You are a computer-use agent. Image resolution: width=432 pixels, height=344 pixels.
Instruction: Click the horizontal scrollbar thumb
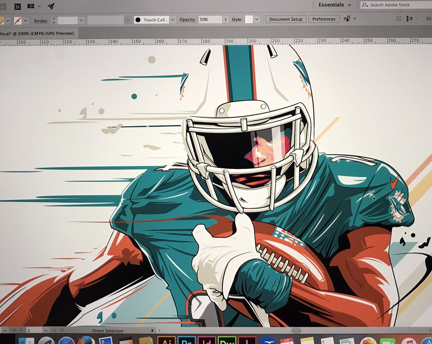point(296,330)
